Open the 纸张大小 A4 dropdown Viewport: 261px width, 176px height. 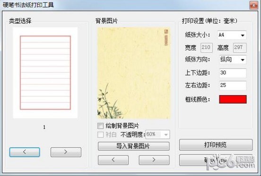232,35
